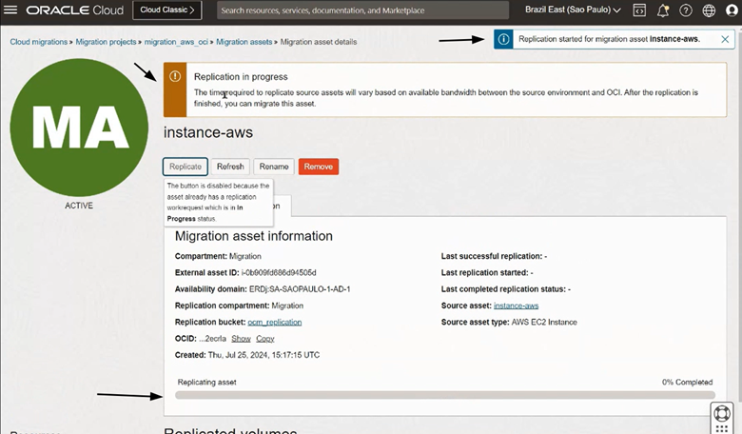Open the user profile avatar
The height and width of the screenshot is (434, 742).
click(x=731, y=10)
